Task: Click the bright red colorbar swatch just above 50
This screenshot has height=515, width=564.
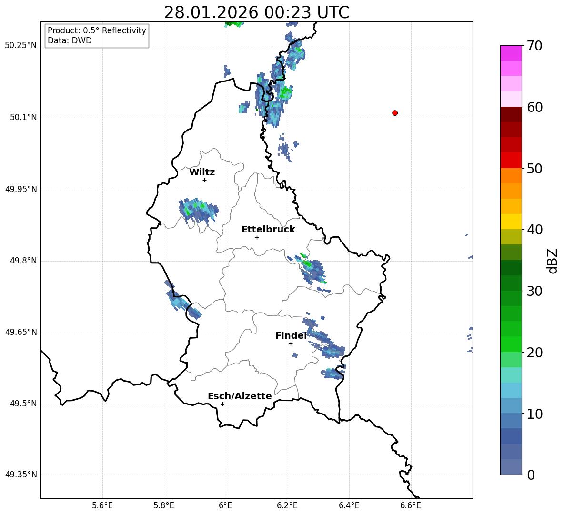Action: [511, 161]
